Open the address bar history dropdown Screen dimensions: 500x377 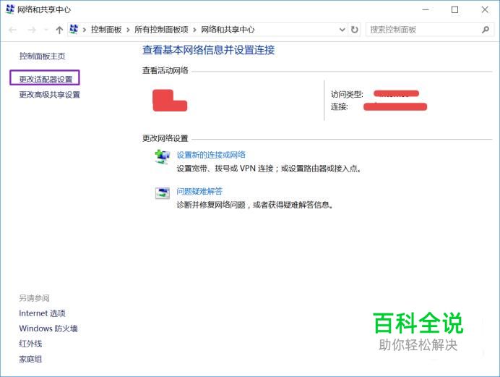(x=342, y=30)
